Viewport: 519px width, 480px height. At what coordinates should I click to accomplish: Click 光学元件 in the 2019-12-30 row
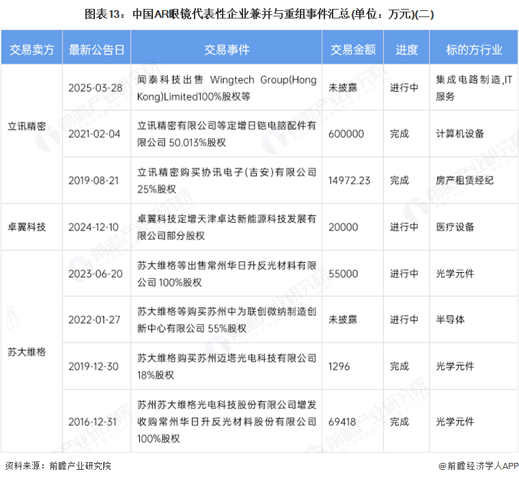(455, 366)
